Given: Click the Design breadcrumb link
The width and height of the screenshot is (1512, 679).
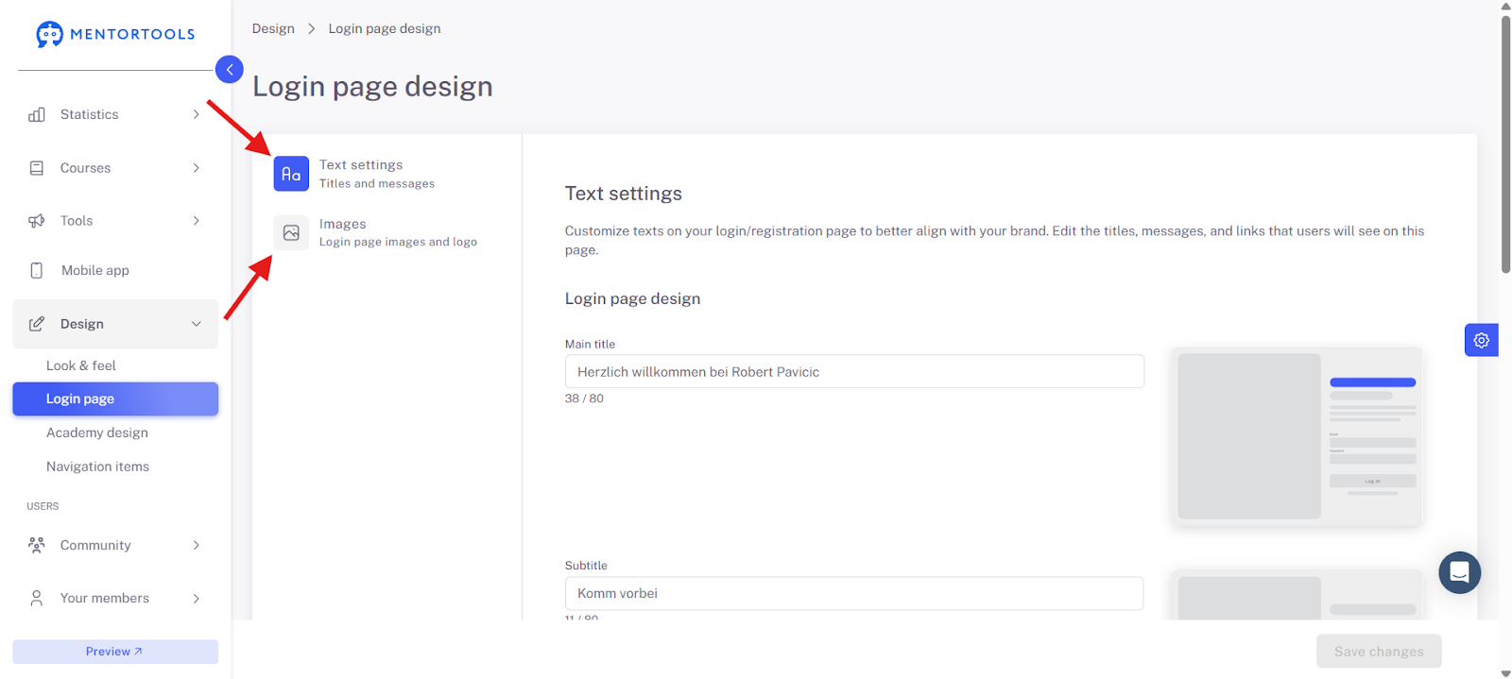Looking at the screenshot, I should point(273,28).
